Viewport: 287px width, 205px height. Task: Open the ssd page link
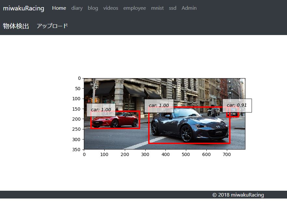pos(173,8)
